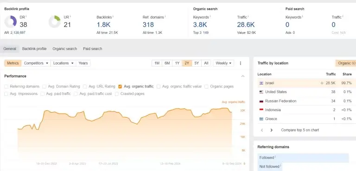Click the paid Traffic info icon

point(343,16)
